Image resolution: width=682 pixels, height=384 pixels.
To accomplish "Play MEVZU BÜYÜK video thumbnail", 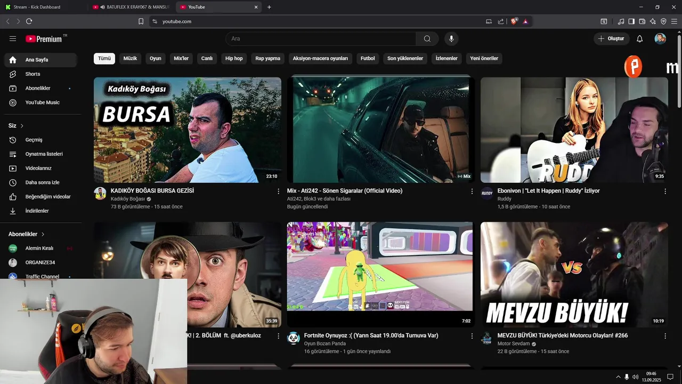I will click(574, 275).
